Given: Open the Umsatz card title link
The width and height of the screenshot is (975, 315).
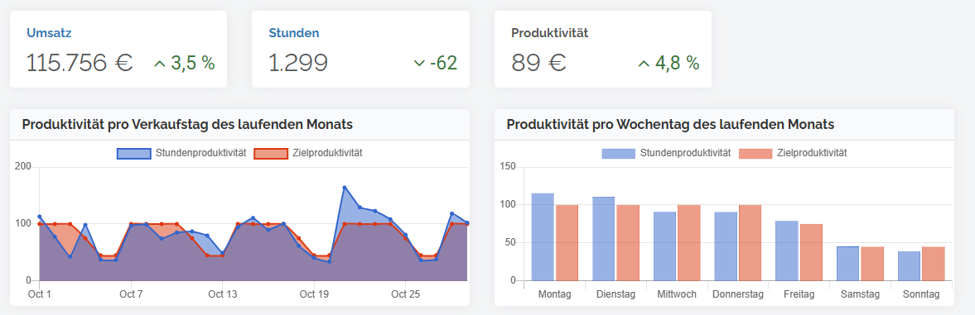Looking at the screenshot, I should pos(45,33).
